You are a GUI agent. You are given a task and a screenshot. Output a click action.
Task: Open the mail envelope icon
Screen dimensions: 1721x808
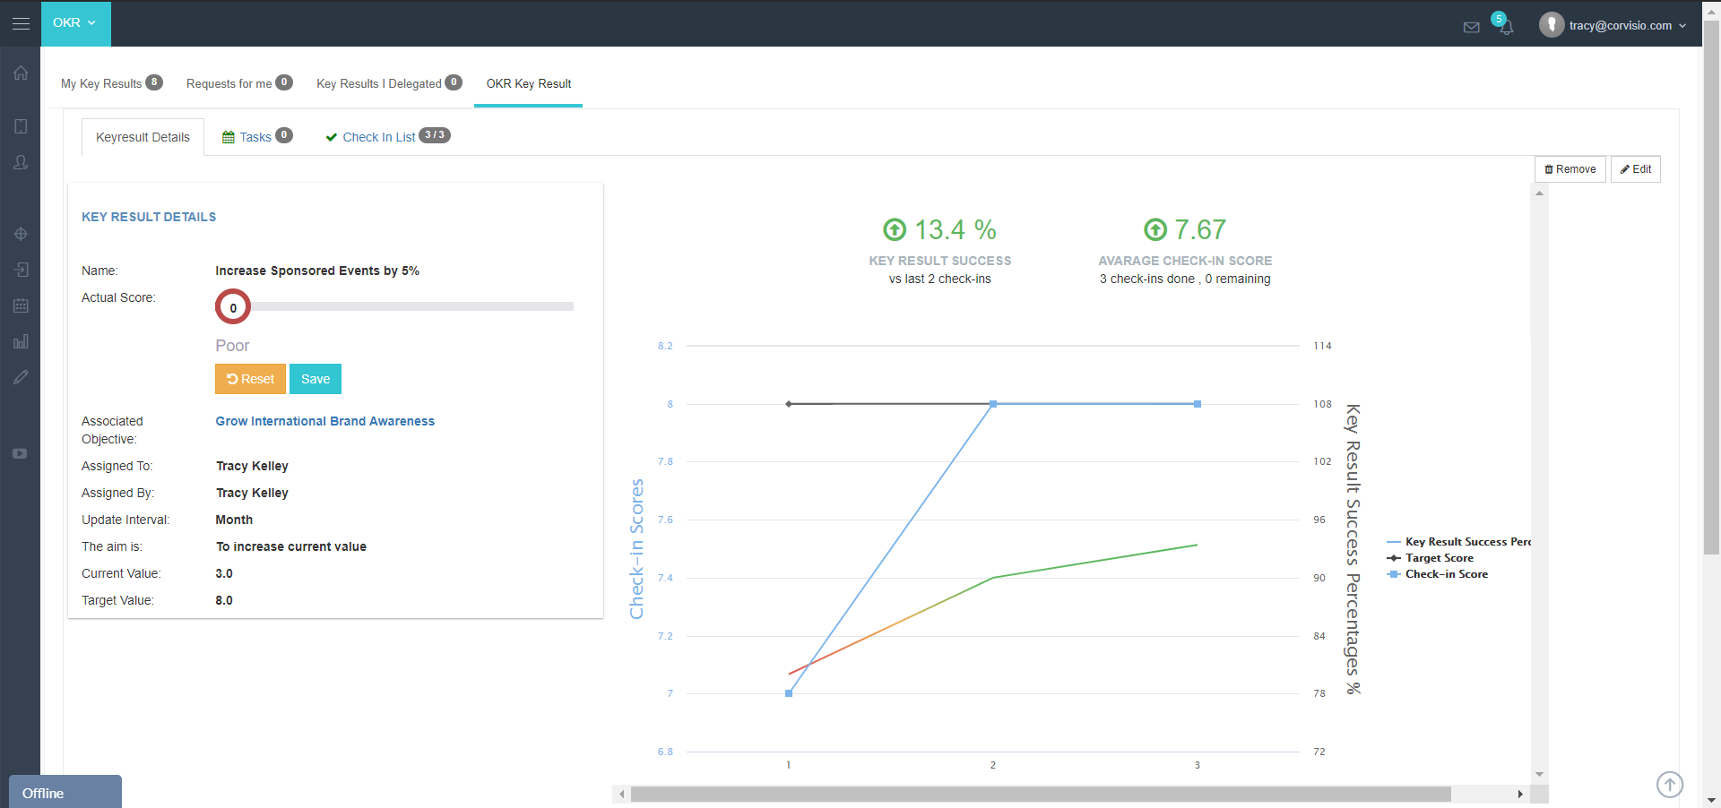(x=1471, y=27)
